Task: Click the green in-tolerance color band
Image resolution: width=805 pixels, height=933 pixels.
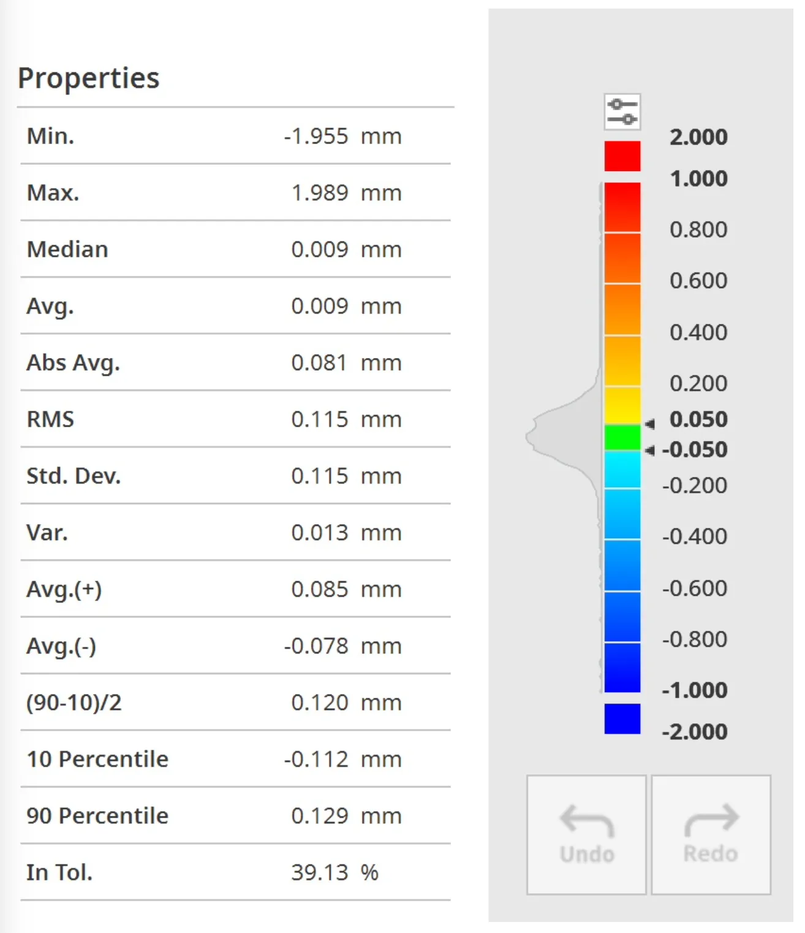Action: pos(622,437)
